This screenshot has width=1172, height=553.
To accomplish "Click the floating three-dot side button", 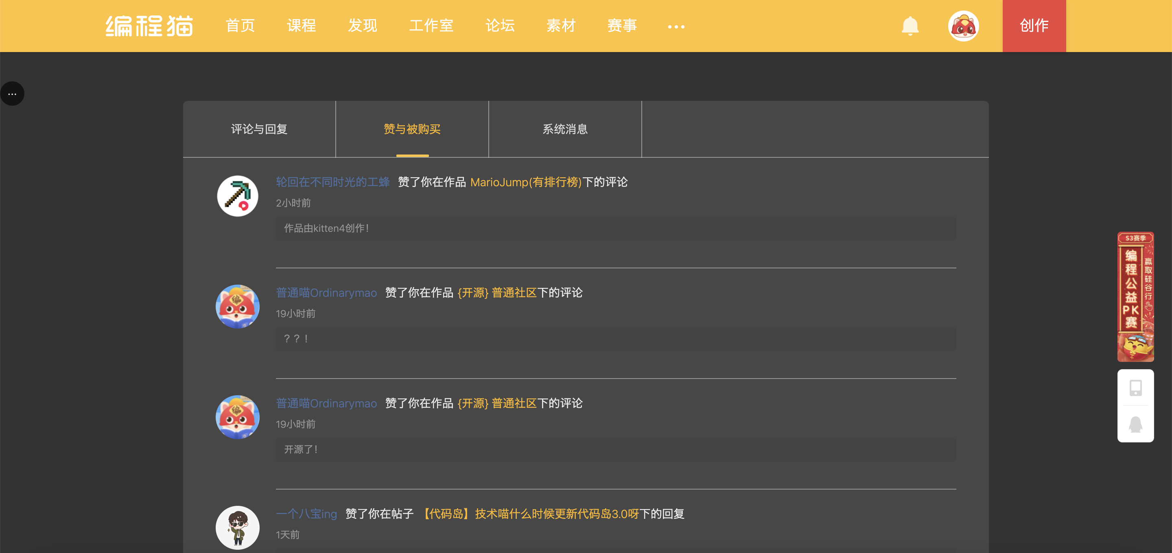I will tap(12, 94).
